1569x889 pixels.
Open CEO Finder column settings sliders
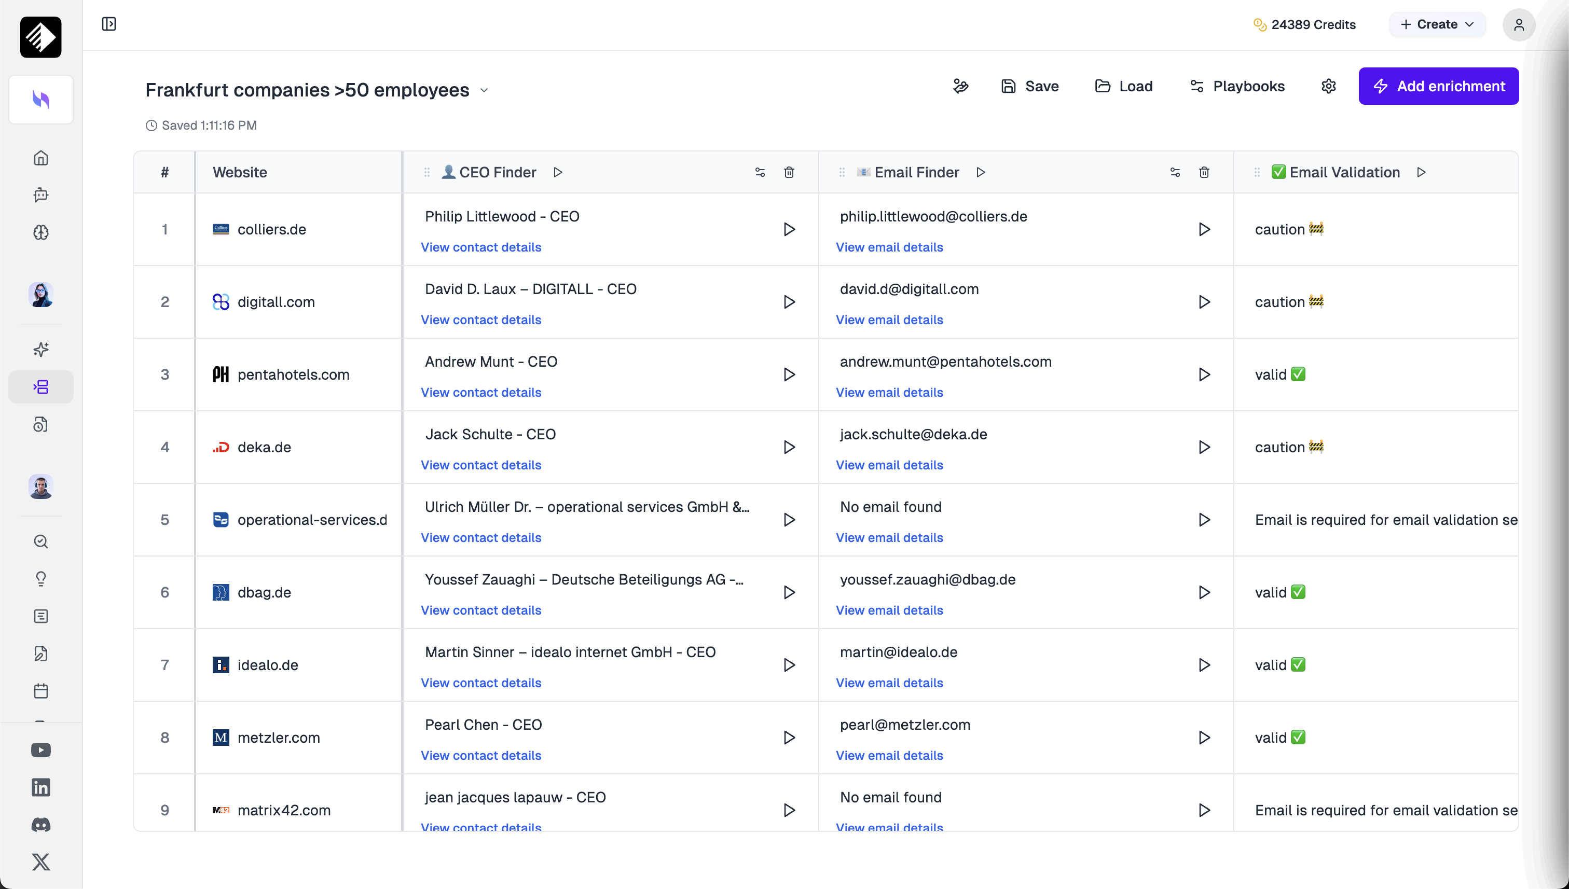pos(760,172)
